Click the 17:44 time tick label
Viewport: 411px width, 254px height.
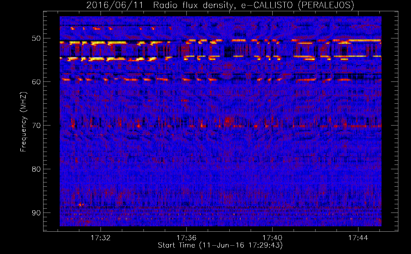click(x=358, y=238)
